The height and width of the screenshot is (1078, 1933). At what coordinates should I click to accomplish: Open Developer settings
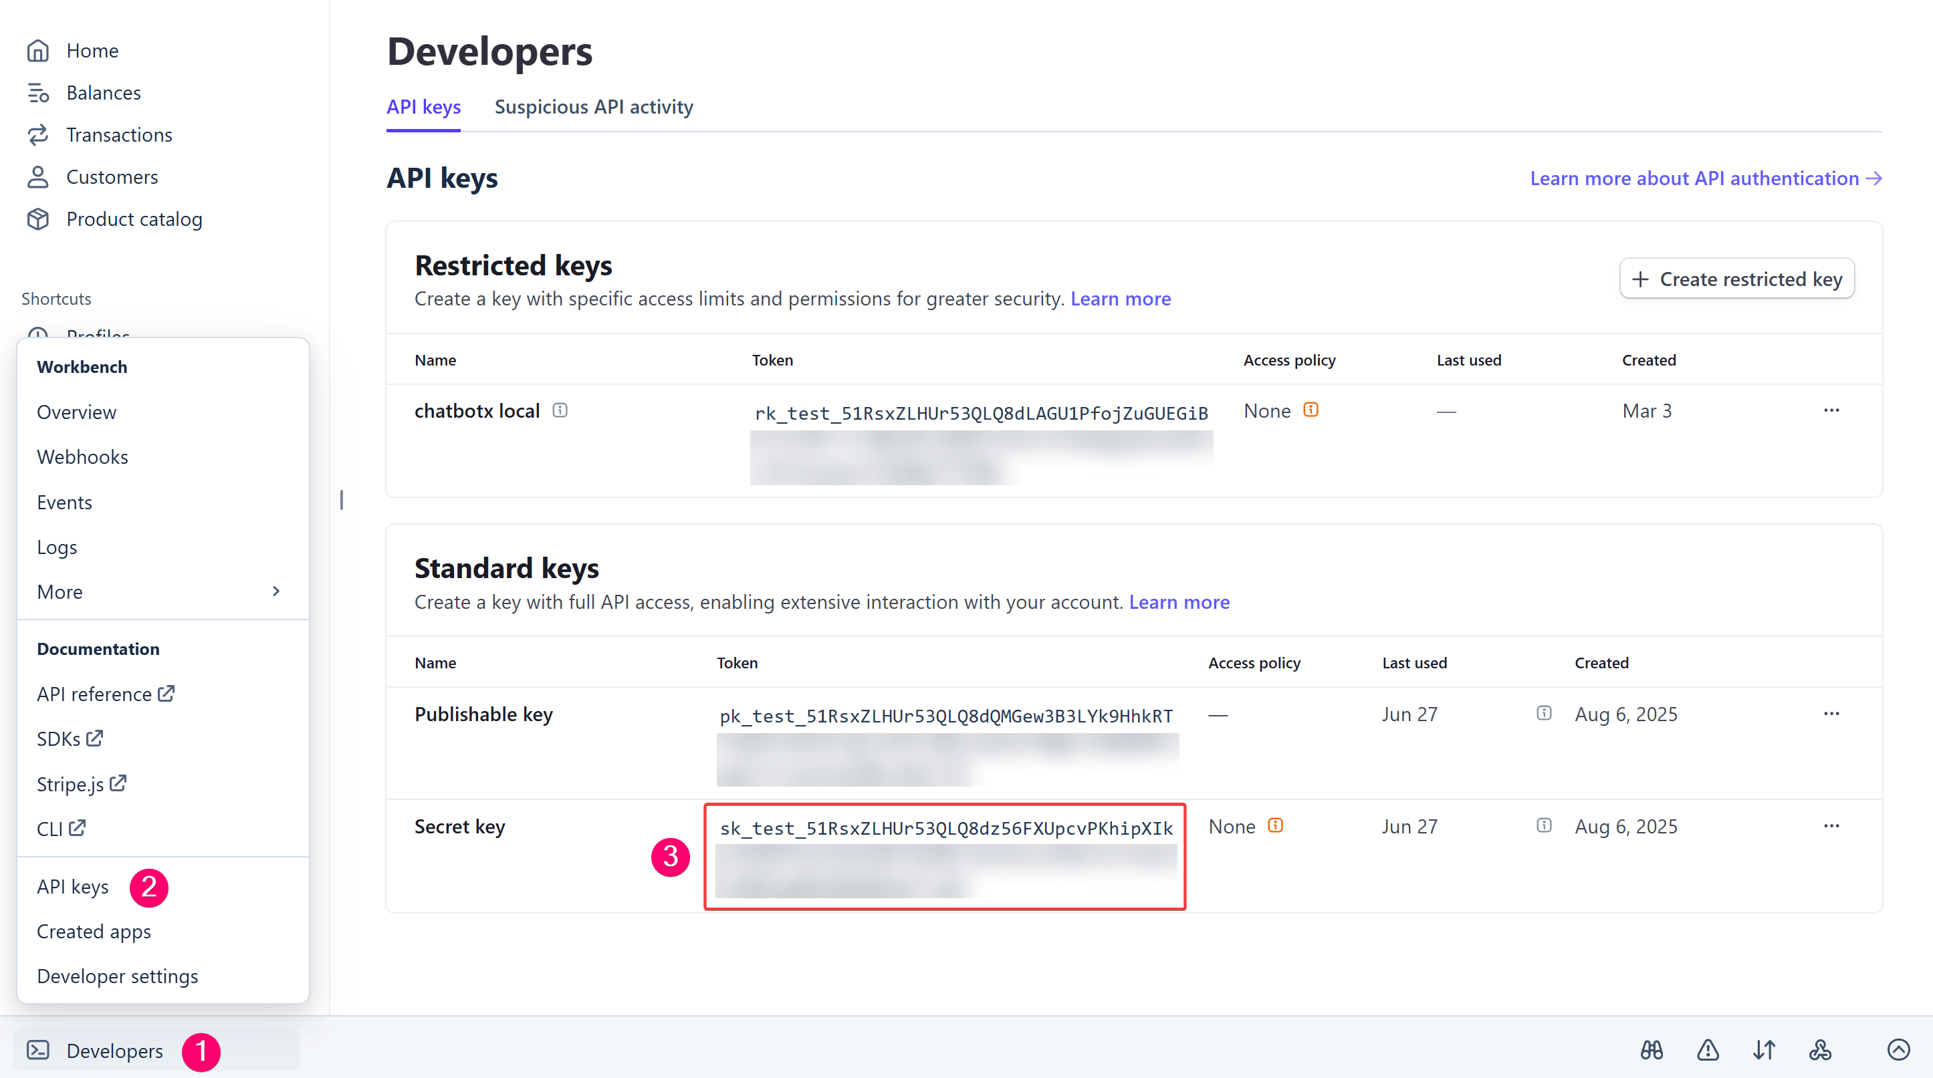pyautogui.click(x=118, y=976)
